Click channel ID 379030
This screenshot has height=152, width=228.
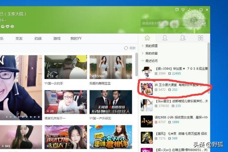click(164, 106)
